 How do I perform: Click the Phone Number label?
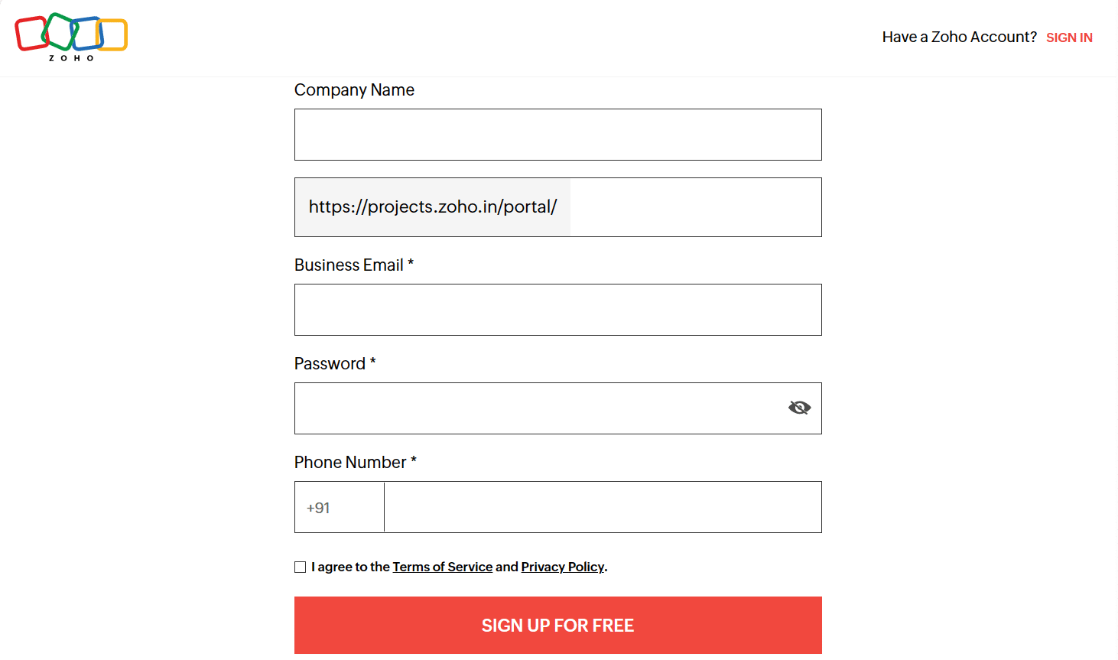[350, 463]
